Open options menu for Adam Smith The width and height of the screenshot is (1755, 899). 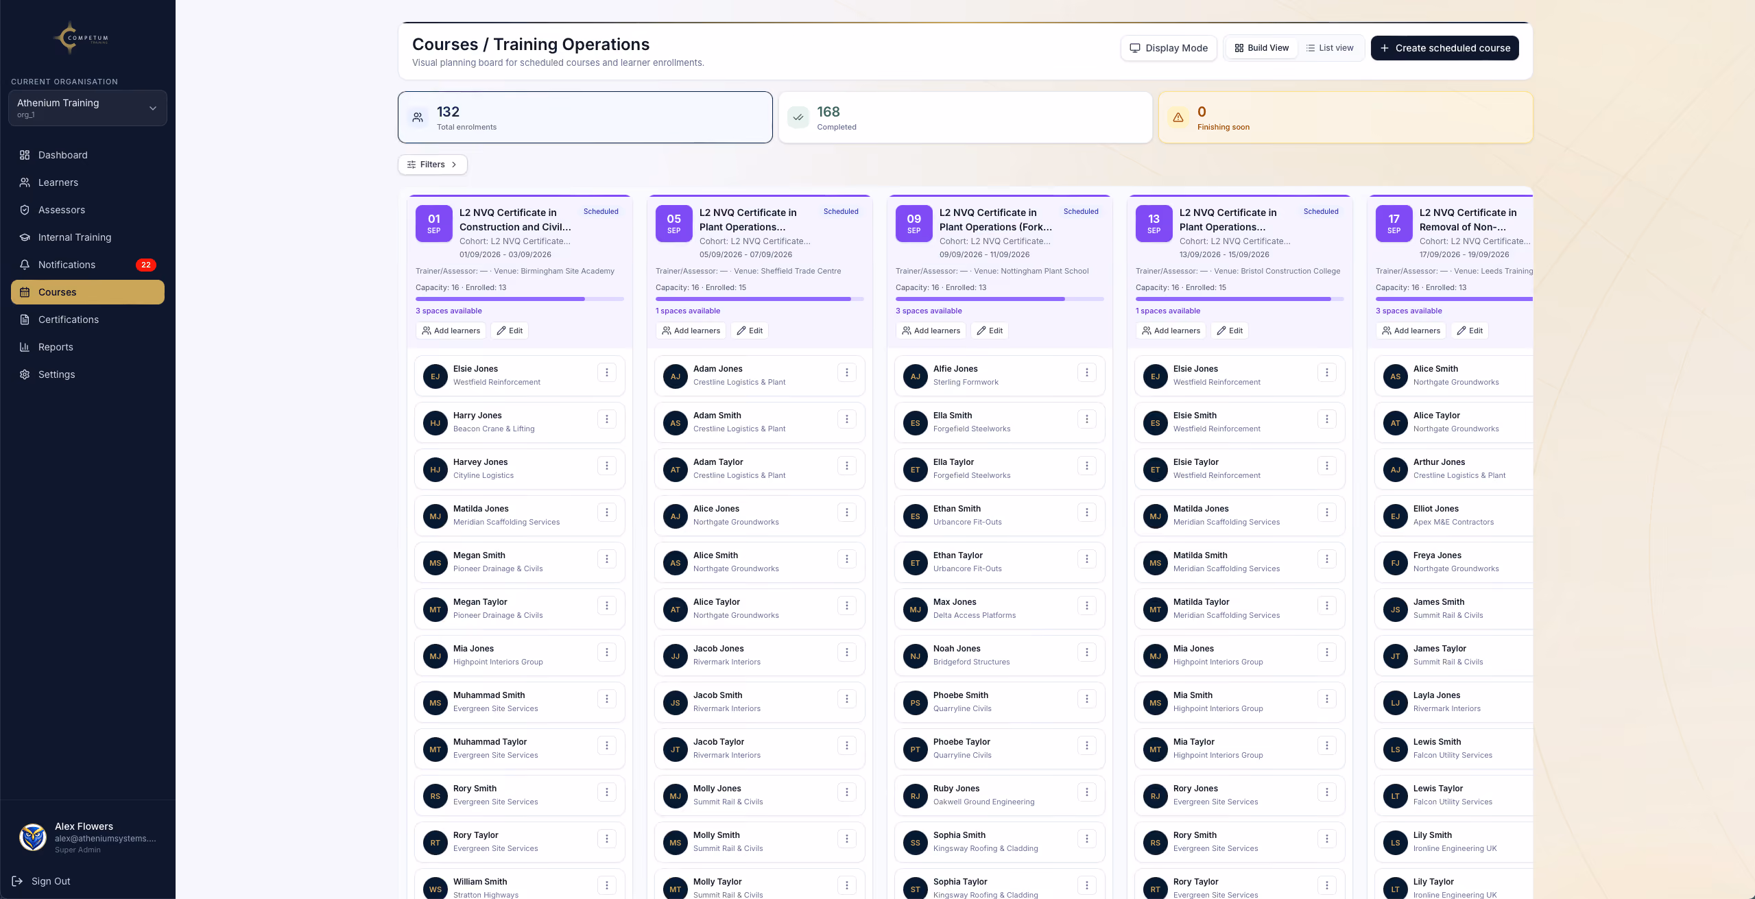click(847, 419)
